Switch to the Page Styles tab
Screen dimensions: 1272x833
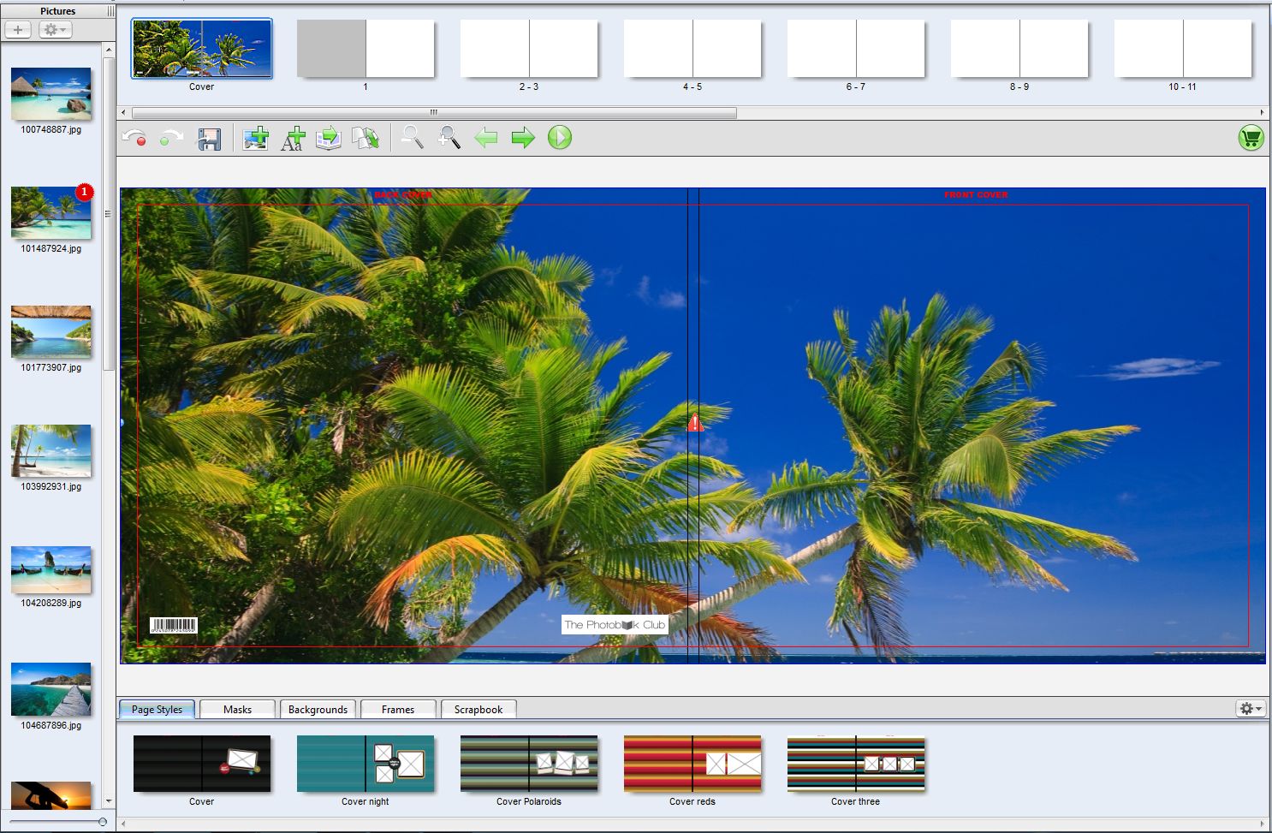[157, 709]
